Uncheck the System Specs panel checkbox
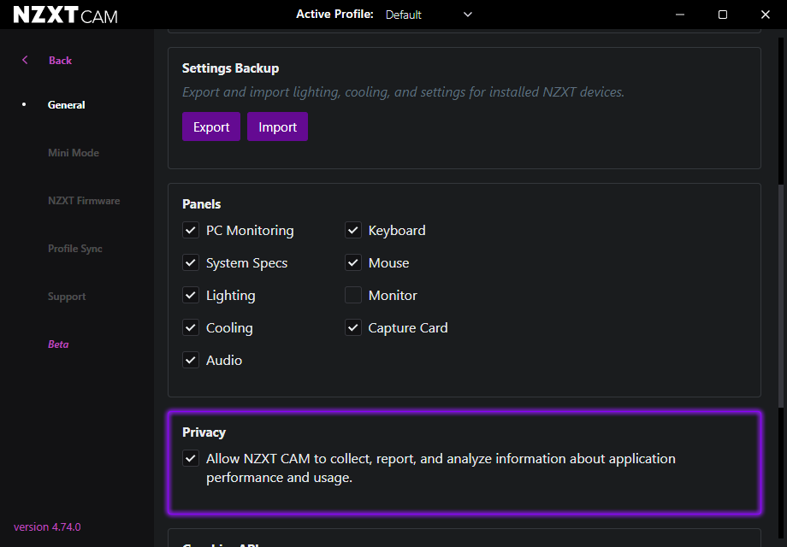The width and height of the screenshot is (787, 547). (191, 262)
